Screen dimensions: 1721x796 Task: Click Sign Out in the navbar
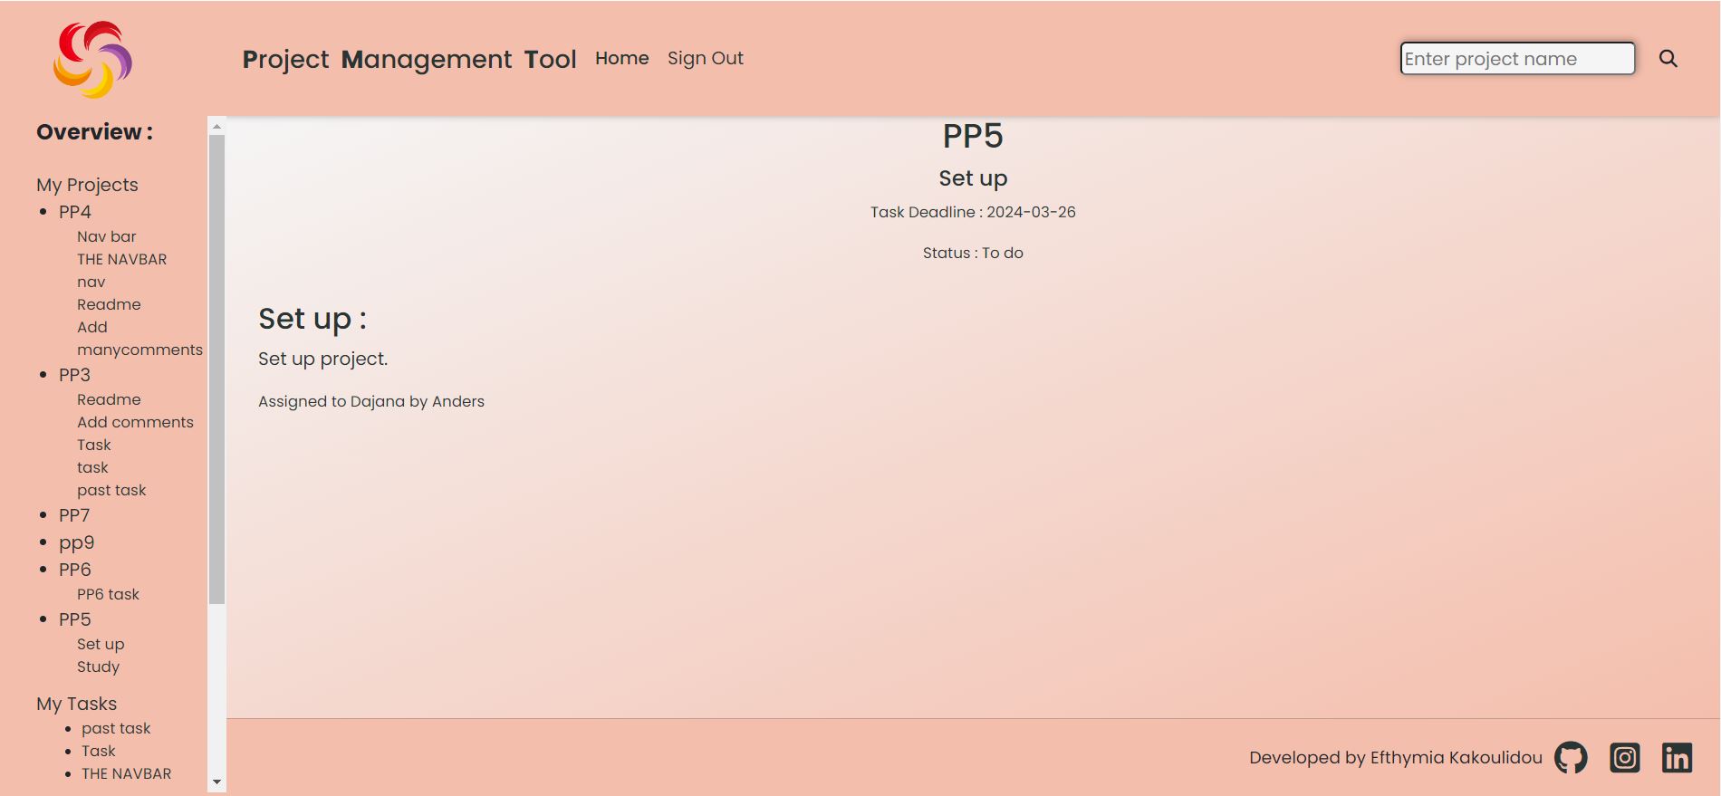tap(706, 58)
